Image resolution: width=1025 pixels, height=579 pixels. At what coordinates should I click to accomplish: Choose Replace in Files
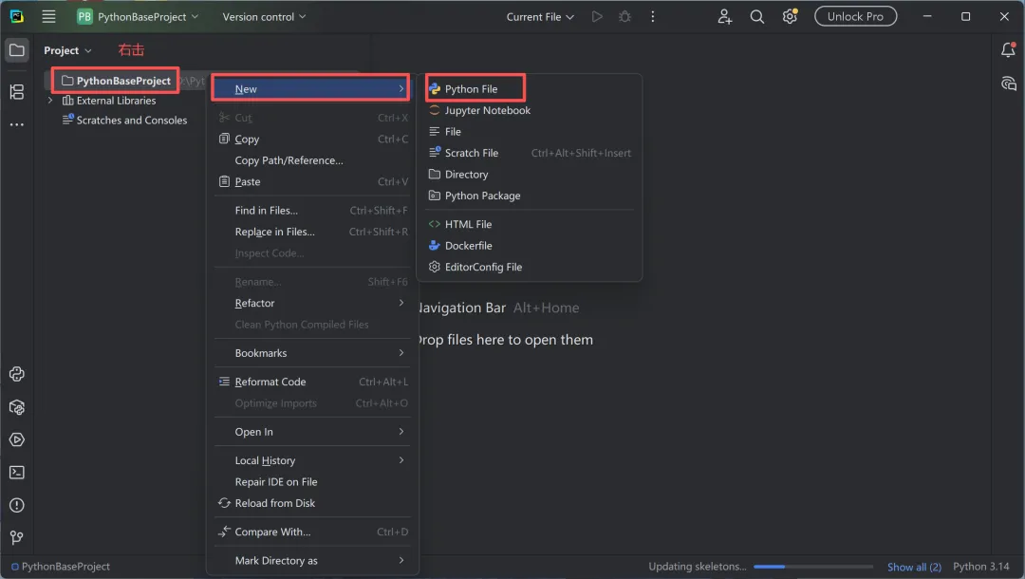[312, 232]
